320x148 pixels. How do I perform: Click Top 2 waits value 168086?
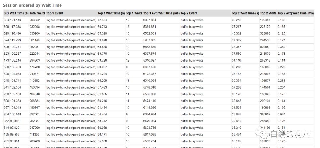point(265,67)
